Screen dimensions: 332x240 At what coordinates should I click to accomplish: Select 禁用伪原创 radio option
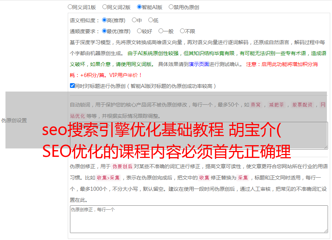coord(171,7)
